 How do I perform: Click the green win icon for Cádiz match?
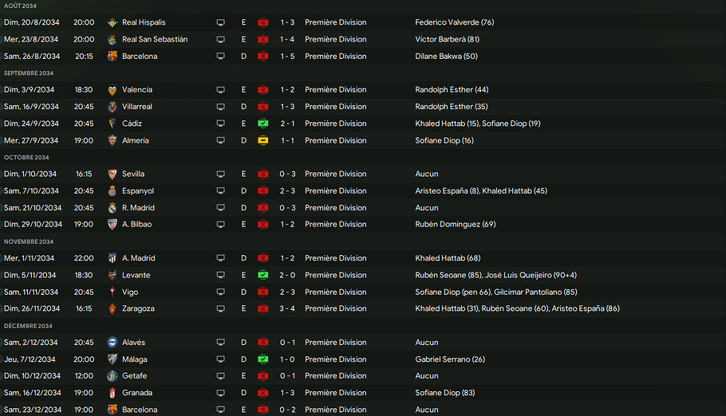(262, 124)
